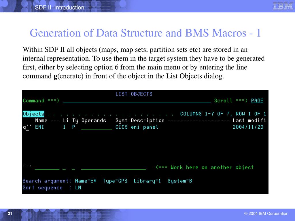This screenshot has height=221, width=295.
Task: Click the slide number 31
Action: tap(10, 214)
